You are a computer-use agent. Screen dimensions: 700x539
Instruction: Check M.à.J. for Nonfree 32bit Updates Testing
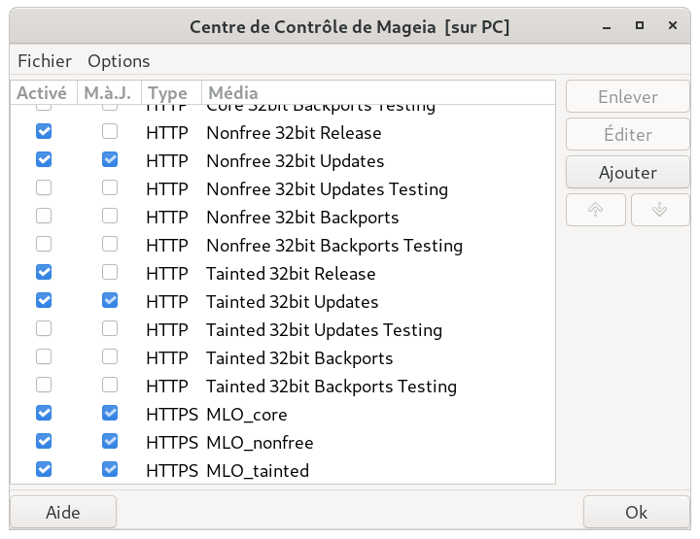tap(110, 187)
